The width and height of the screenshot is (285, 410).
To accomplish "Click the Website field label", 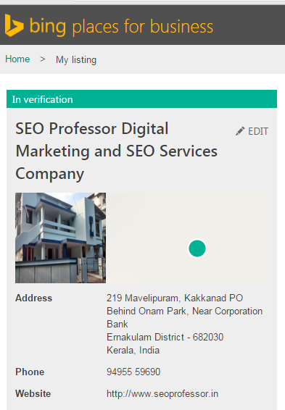I will 33,394.
